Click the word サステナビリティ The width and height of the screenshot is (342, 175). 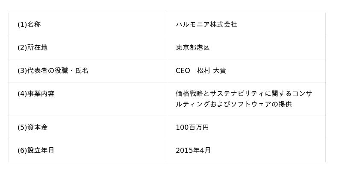click(236, 93)
